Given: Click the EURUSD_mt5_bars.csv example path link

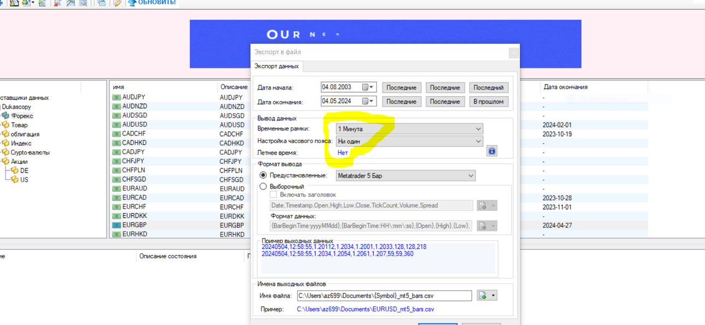Looking at the screenshot, I should pyautogui.click(x=366, y=309).
